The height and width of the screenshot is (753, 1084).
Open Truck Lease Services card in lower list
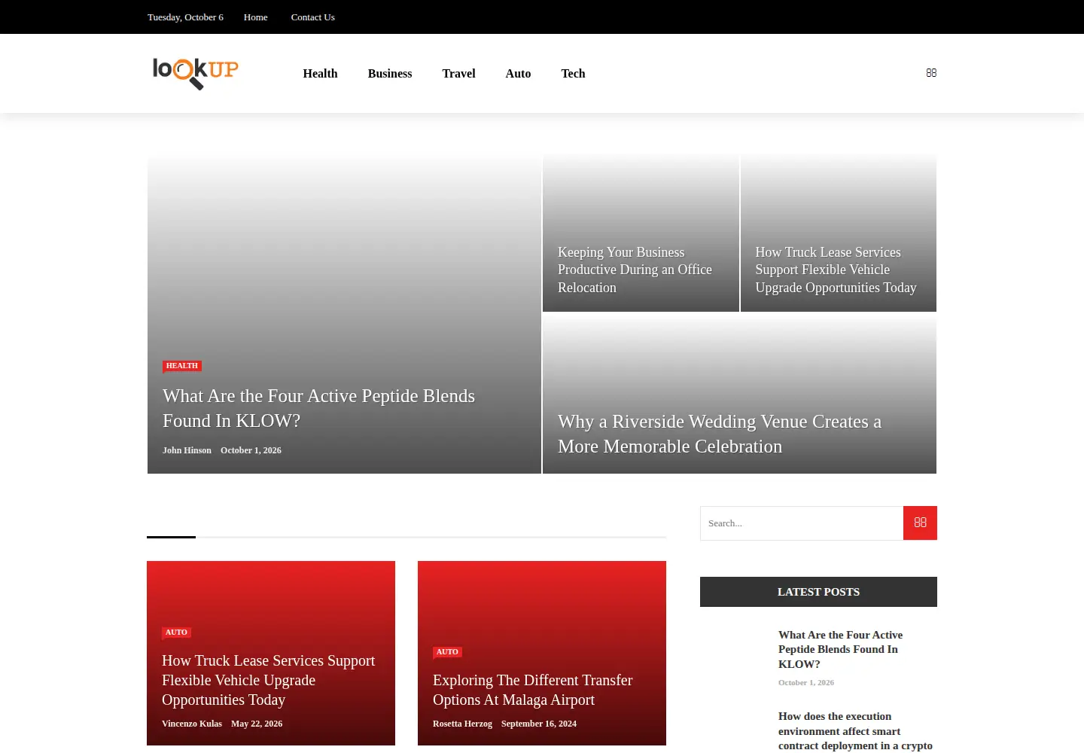click(x=268, y=680)
